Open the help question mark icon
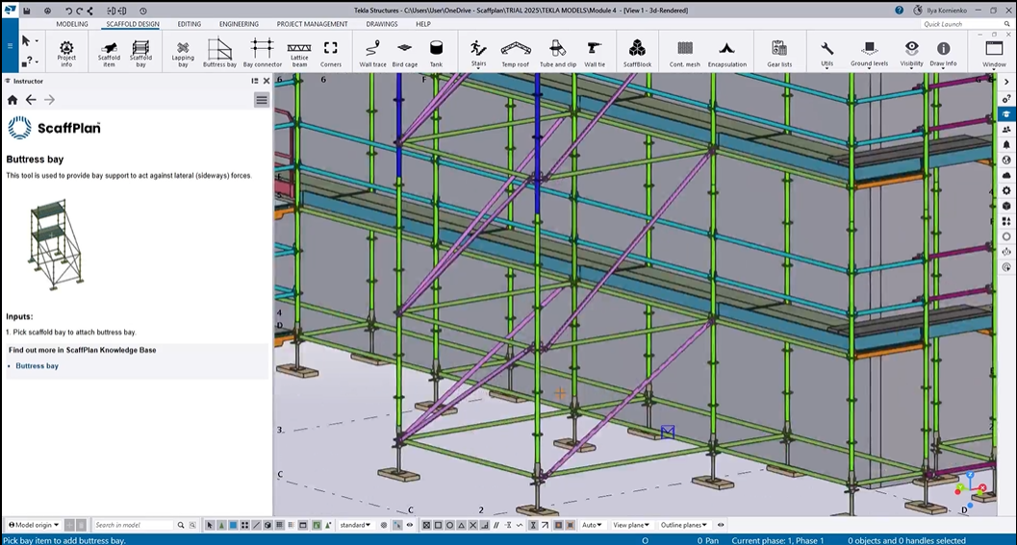 click(x=899, y=11)
